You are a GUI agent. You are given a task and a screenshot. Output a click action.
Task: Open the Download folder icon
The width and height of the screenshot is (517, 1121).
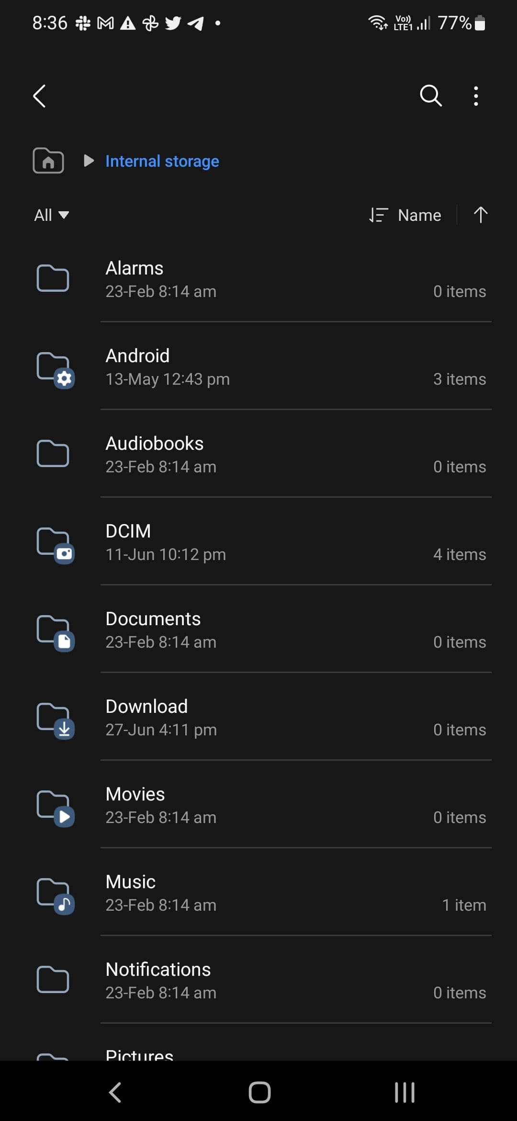(x=55, y=720)
